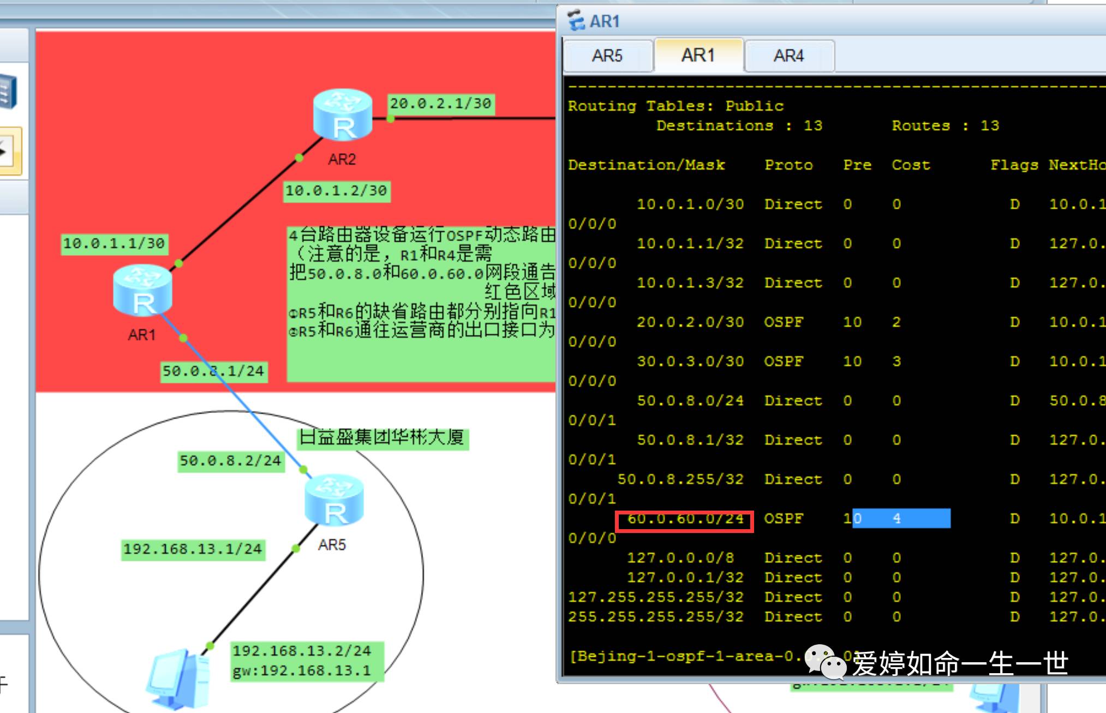The width and height of the screenshot is (1106, 713).
Task: Click the 10.0.1.2/30 label
Action: 336,191
